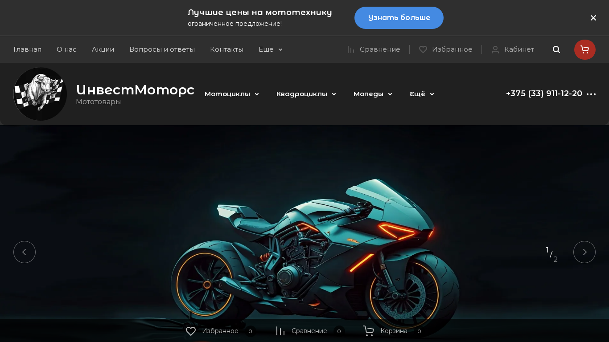Show more contacts via three dots
The height and width of the screenshot is (342, 609).
pyautogui.click(x=591, y=94)
